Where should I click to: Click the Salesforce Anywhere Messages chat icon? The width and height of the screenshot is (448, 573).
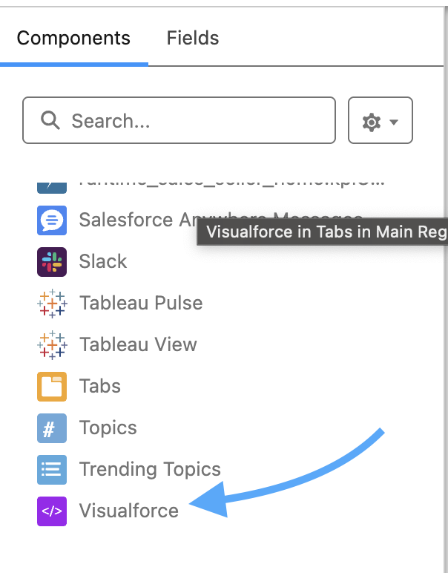[52, 220]
